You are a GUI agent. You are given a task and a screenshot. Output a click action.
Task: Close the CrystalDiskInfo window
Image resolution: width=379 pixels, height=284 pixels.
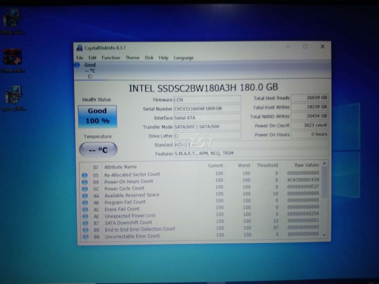tap(323, 47)
